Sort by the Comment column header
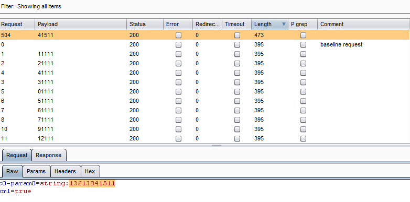The height and width of the screenshot is (202, 410). pos(363,24)
